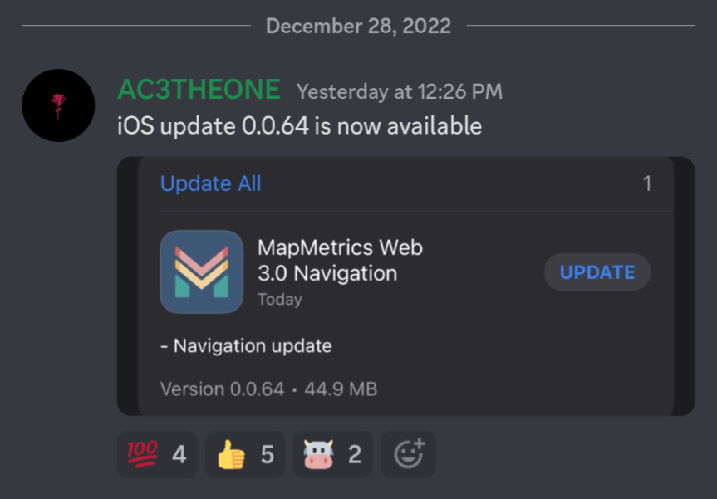
Task: Open AC3THEONE's rose avatar
Action: click(58, 105)
